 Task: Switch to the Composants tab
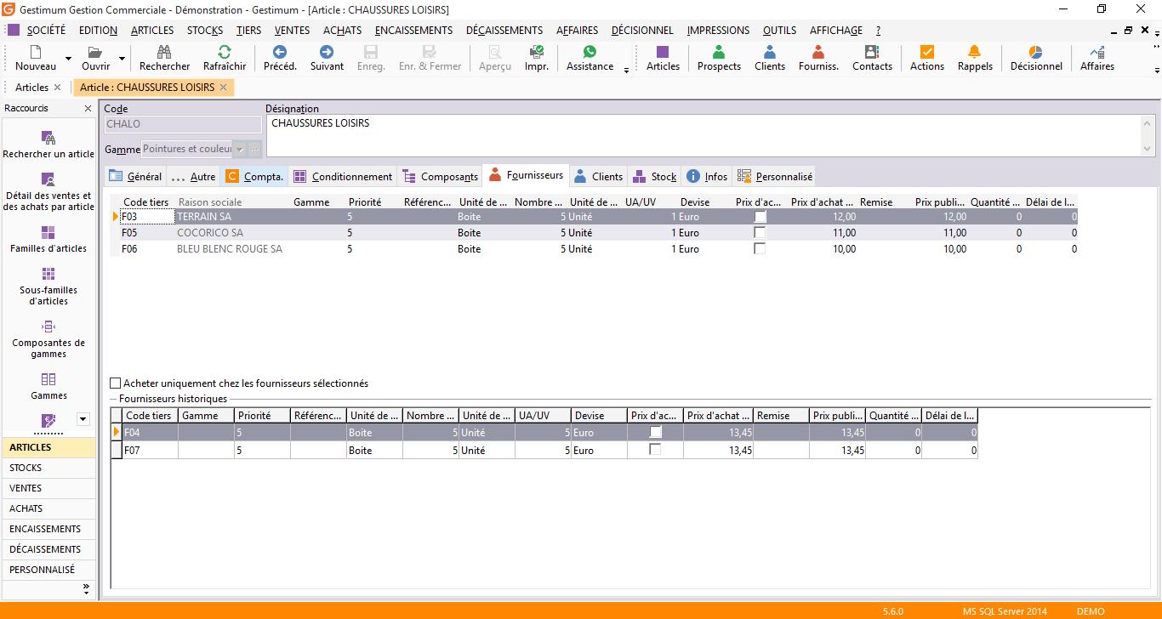pyautogui.click(x=440, y=177)
